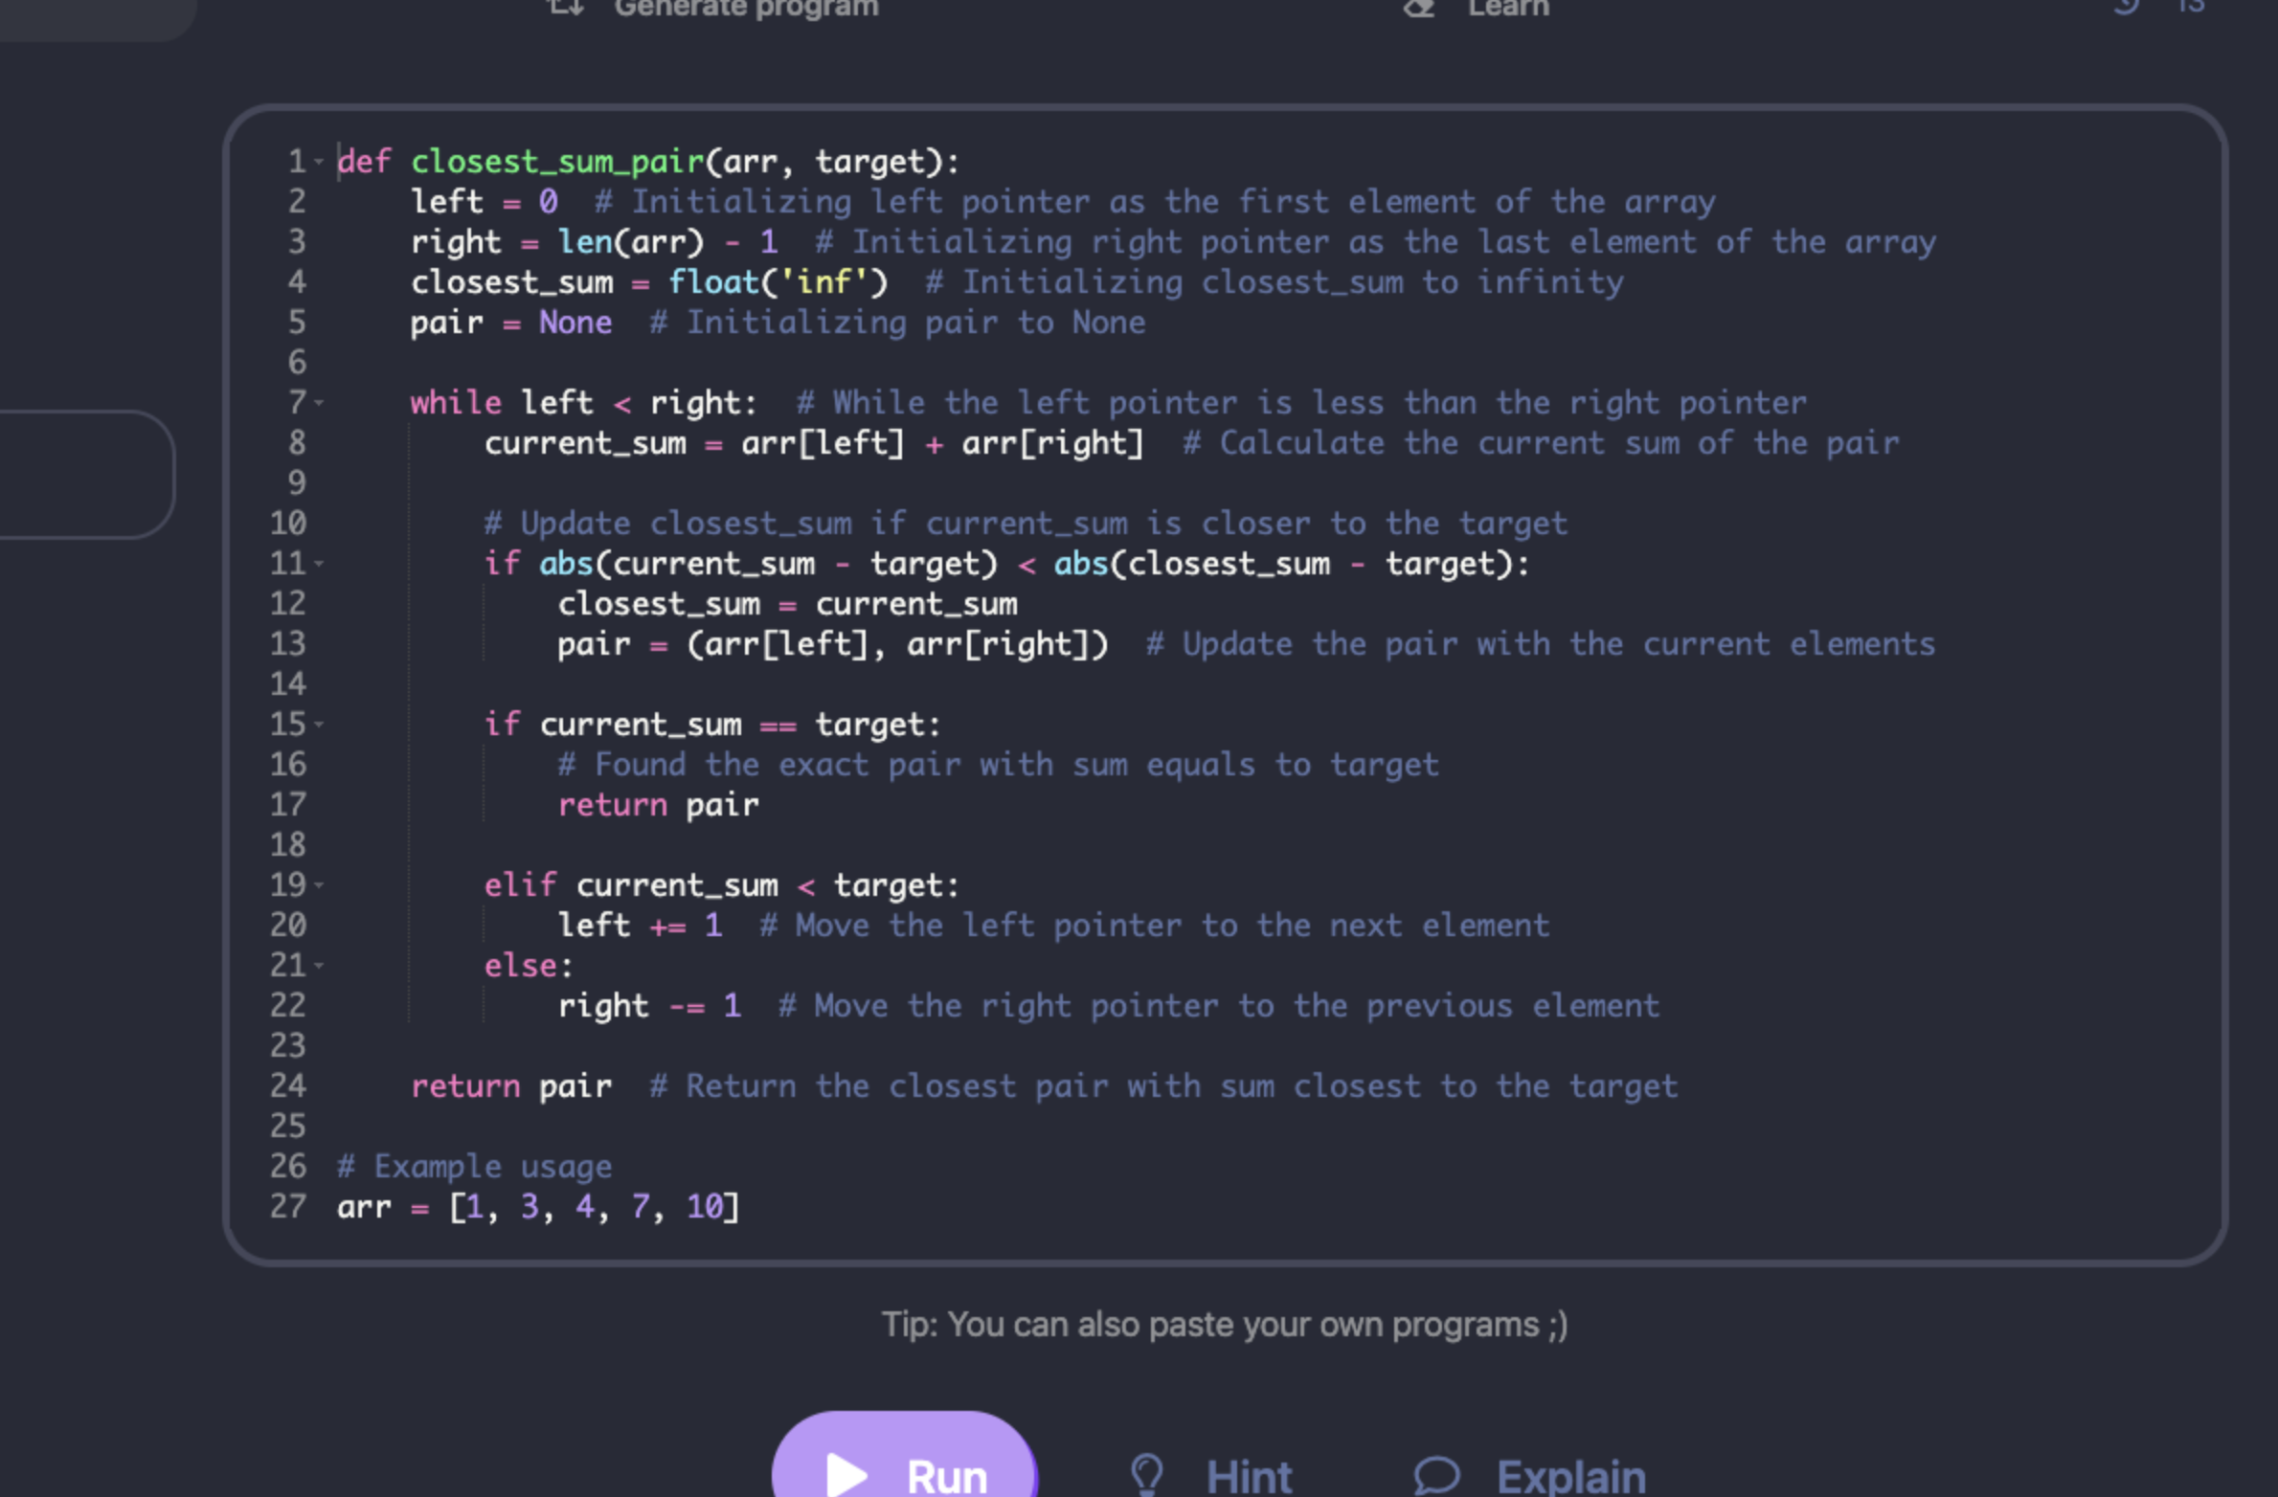The width and height of the screenshot is (2278, 1497).
Task: Open the Generate program tab
Action: click(x=745, y=8)
